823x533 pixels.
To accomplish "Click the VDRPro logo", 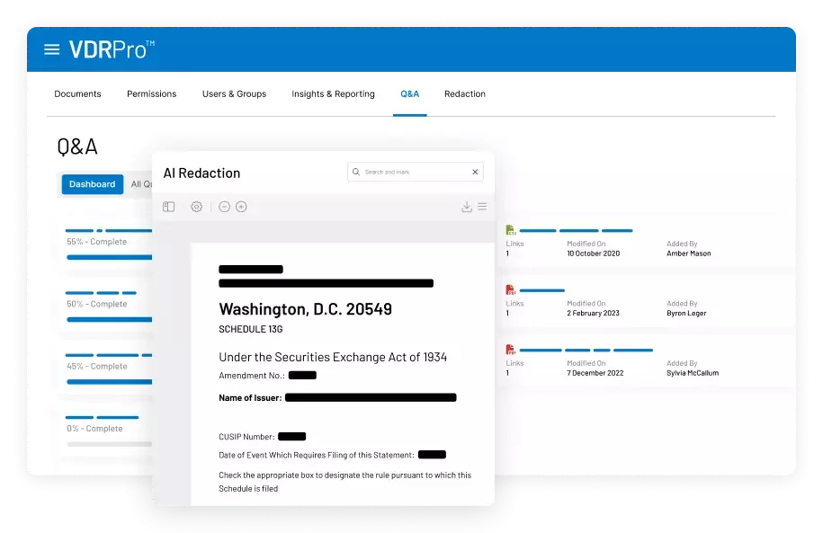I will 112,49.
